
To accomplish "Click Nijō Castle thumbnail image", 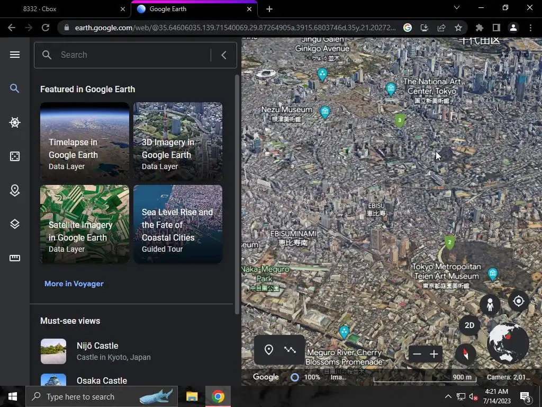I will (x=53, y=351).
